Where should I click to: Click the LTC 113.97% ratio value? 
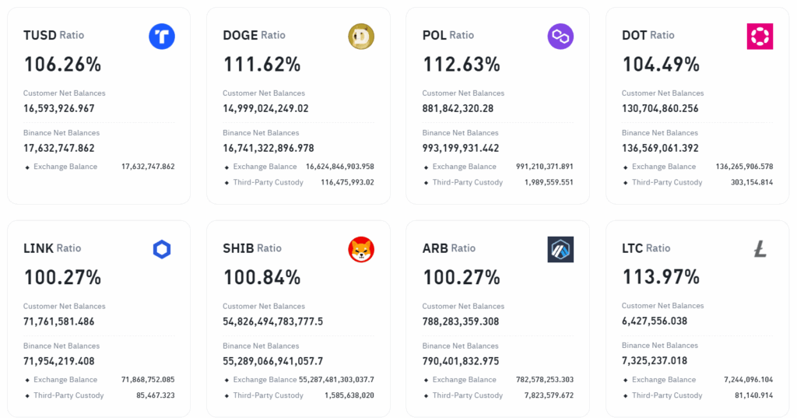click(661, 276)
